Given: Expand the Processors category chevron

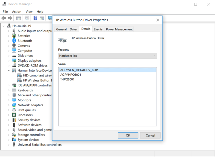Looking at the screenshot, I should (x=9, y=115).
